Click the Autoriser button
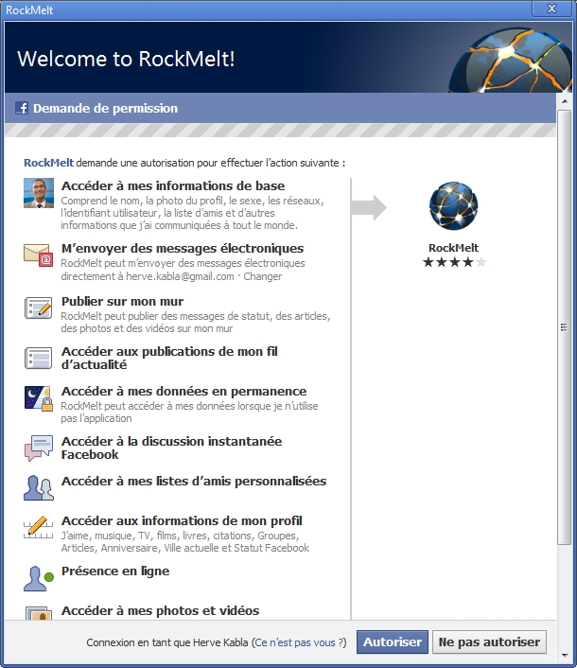 tap(393, 642)
